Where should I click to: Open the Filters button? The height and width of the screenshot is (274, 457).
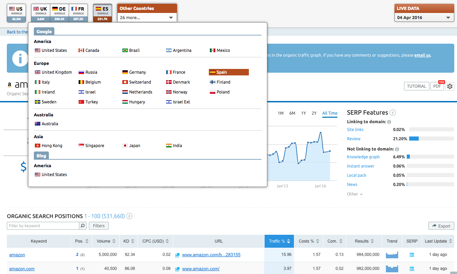point(99,226)
